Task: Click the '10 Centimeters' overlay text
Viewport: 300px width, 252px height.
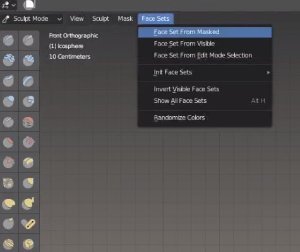Action: [x=69, y=57]
